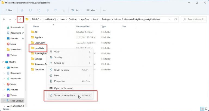Go up one folder level
This screenshot has width=209, height=111.
click(20, 19)
